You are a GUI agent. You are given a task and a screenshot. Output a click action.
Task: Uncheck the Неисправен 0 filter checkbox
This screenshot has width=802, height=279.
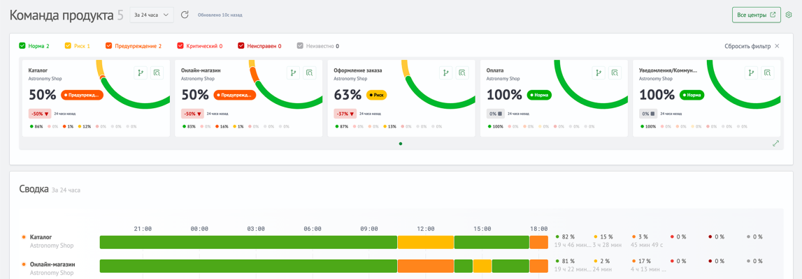(241, 46)
